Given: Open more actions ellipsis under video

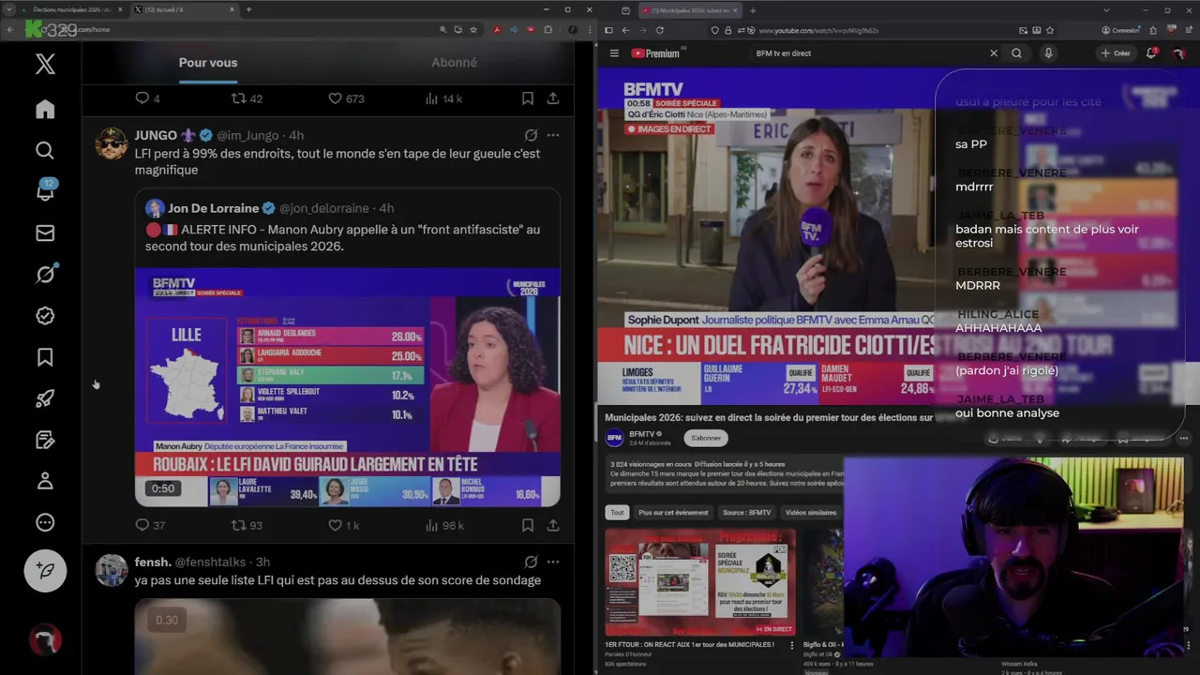Looking at the screenshot, I should 1183,438.
